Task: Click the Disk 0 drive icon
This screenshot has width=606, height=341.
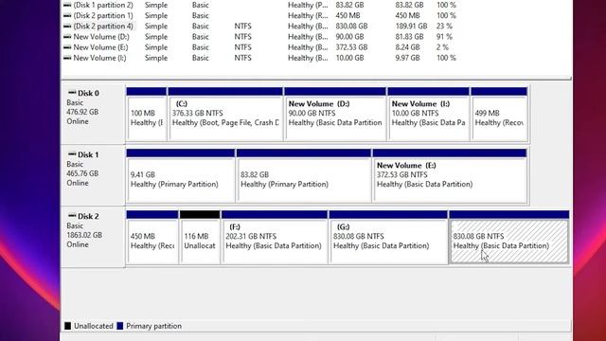Action: coord(72,93)
